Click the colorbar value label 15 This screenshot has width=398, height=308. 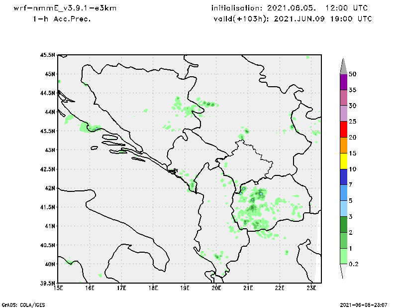point(353,154)
